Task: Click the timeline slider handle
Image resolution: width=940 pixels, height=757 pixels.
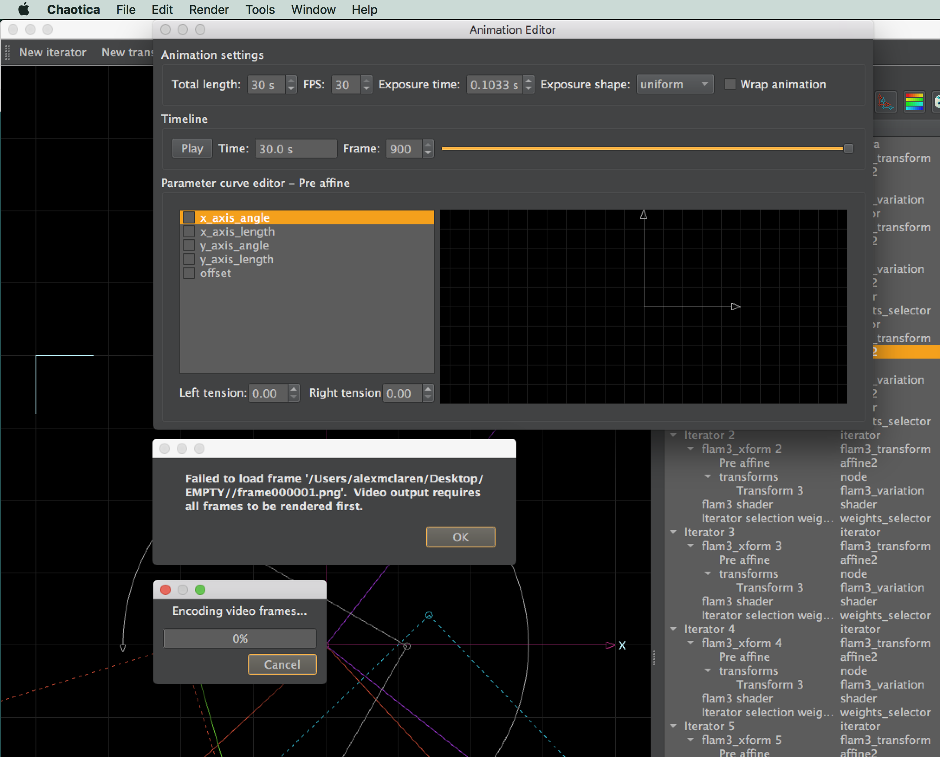Action: tap(848, 149)
